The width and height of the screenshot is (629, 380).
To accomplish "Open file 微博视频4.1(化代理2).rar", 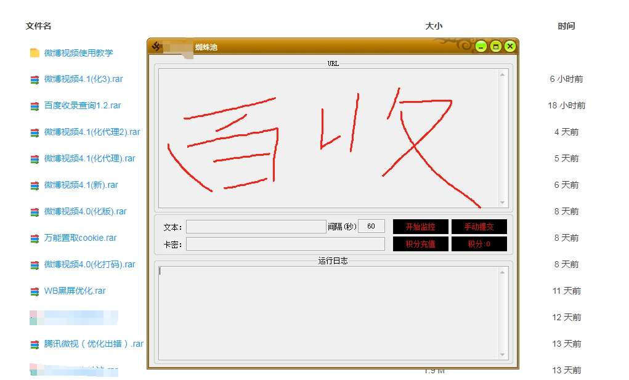I will (x=92, y=132).
